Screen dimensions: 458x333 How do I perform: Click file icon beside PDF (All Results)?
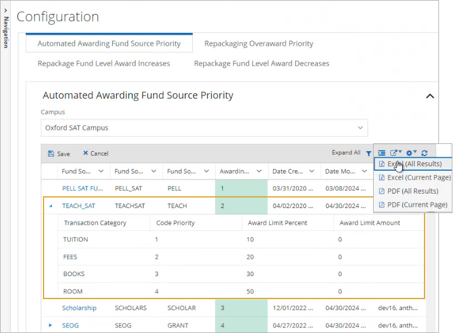(381, 191)
